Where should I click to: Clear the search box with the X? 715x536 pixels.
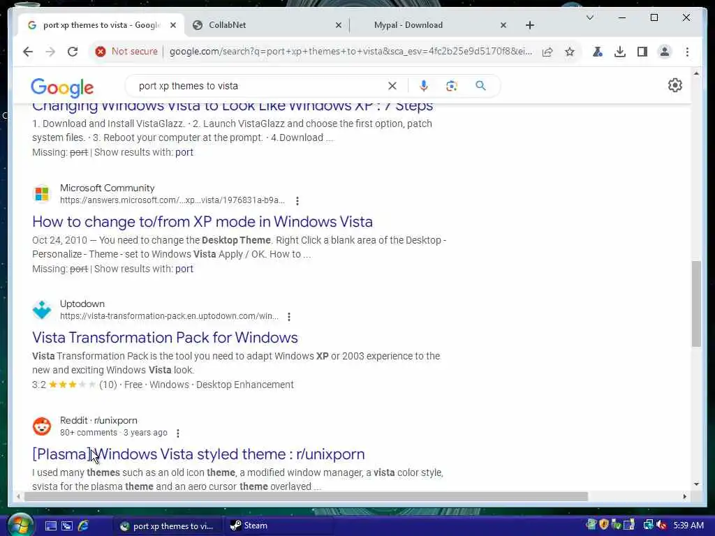[392, 86]
